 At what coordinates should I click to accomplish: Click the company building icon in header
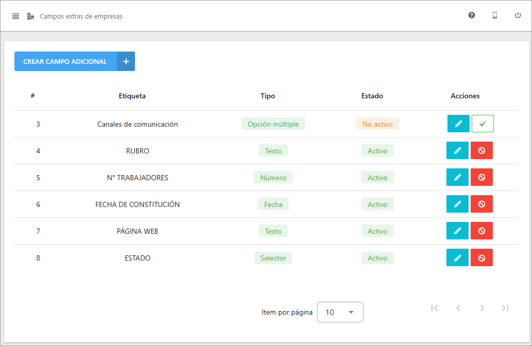click(30, 16)
